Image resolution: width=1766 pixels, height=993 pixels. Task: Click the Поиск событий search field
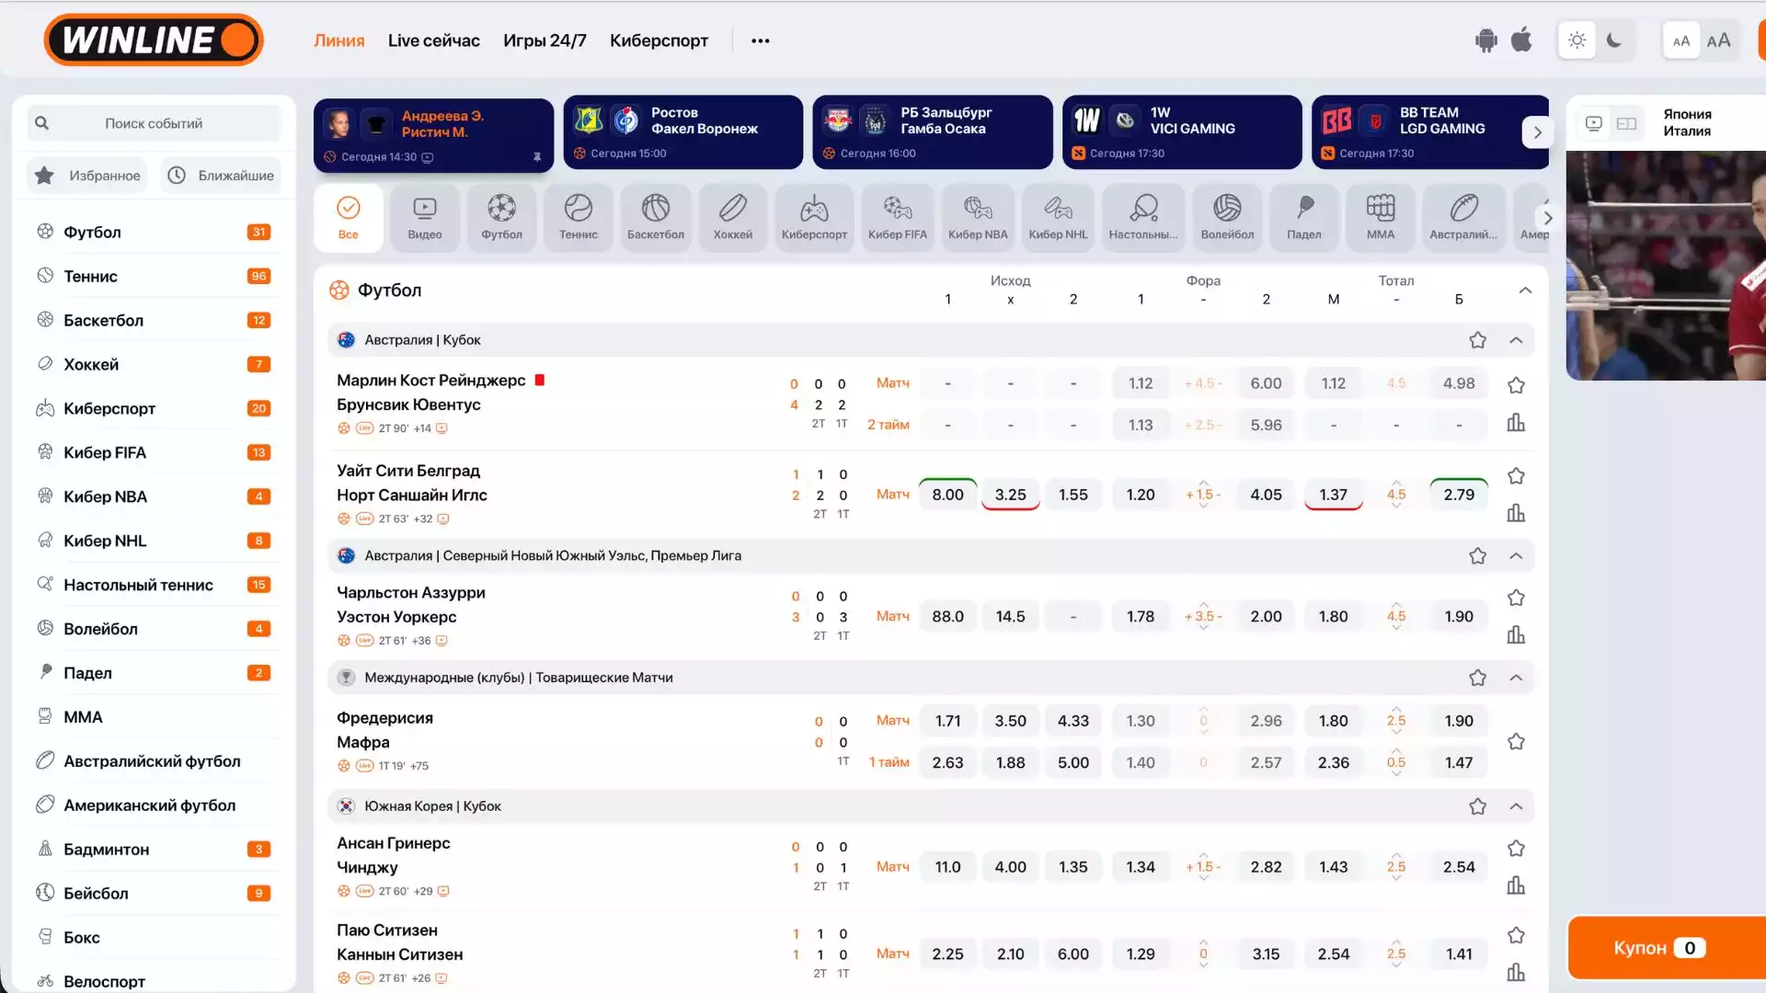tap(154, 123)
